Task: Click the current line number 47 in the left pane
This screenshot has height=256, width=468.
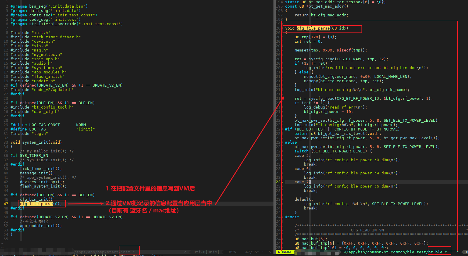Action: (x=6, y=204)
